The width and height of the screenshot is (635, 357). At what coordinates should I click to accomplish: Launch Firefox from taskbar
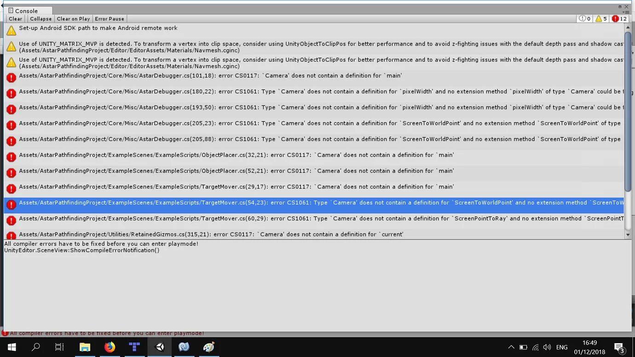110,347
